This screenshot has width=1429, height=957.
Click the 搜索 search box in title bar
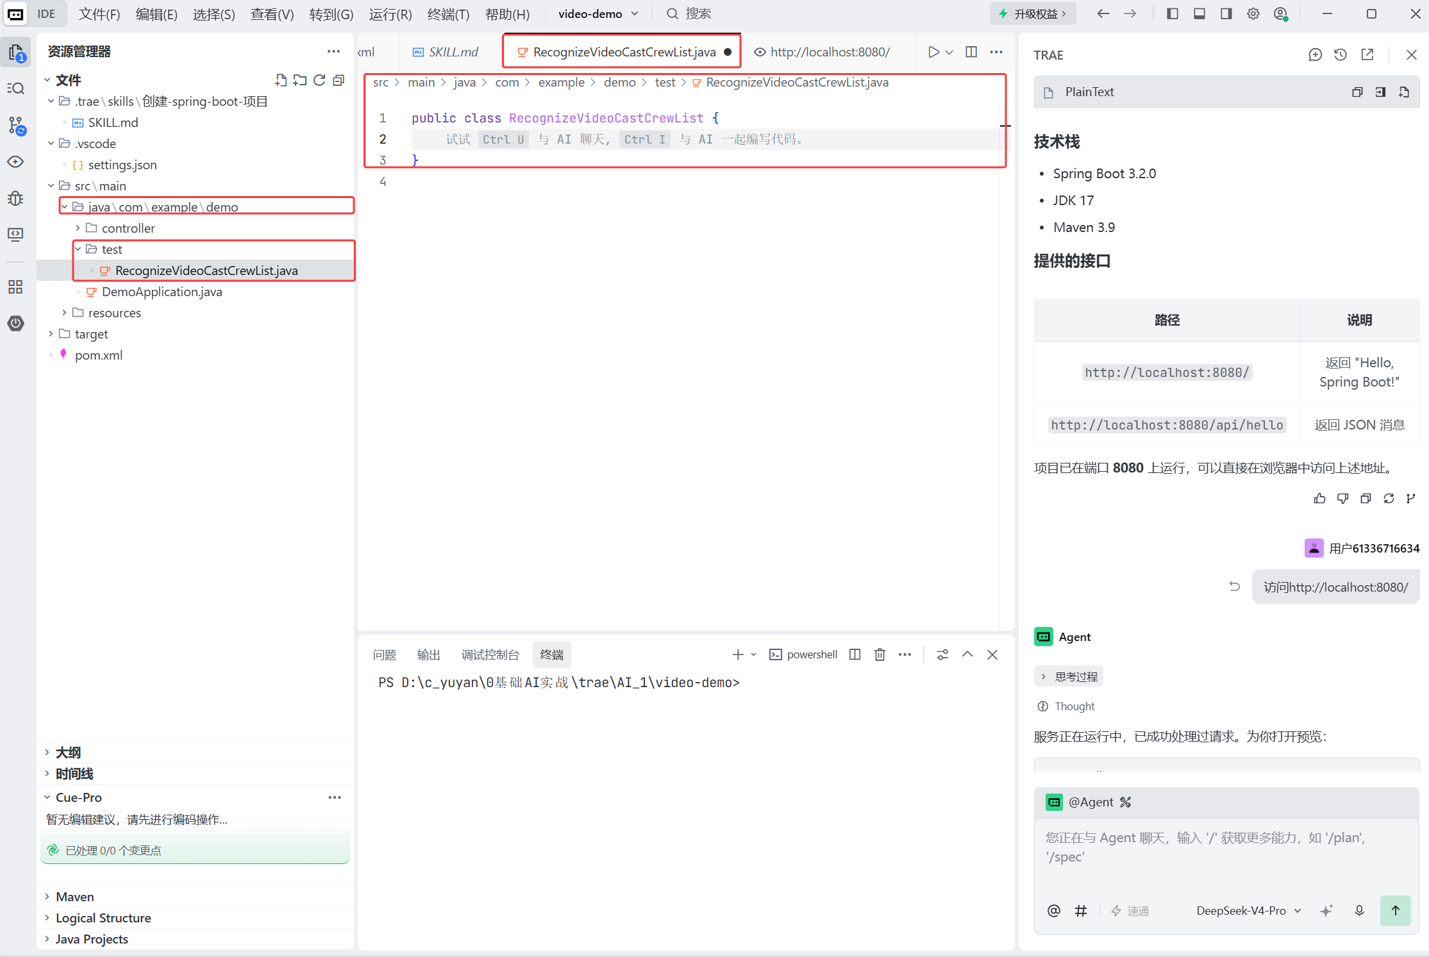click(690, 14)
